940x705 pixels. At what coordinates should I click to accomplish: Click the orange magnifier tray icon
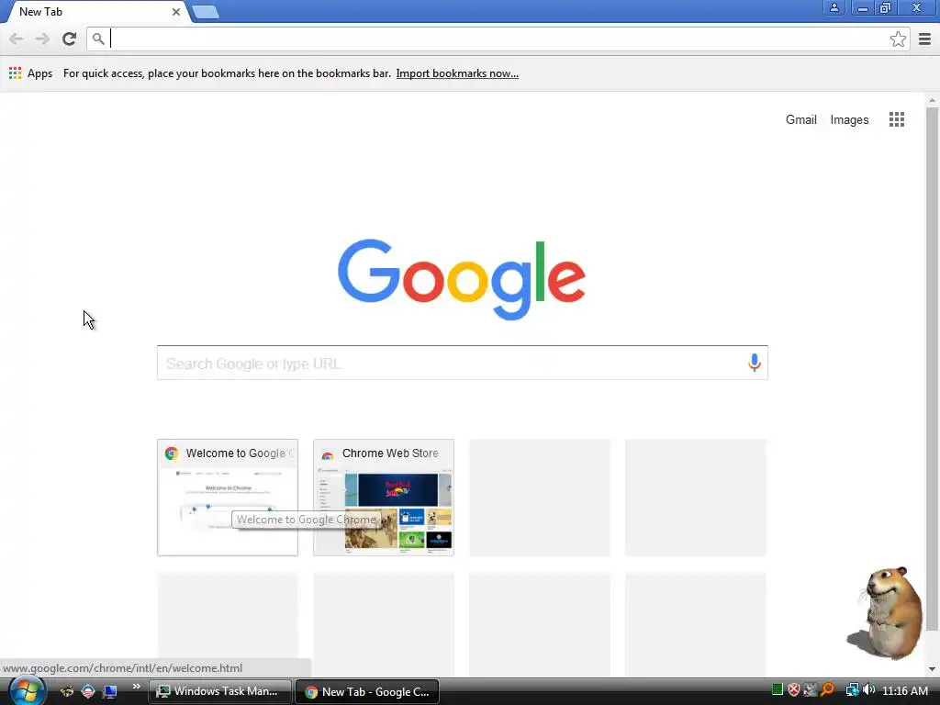[827, 690]
